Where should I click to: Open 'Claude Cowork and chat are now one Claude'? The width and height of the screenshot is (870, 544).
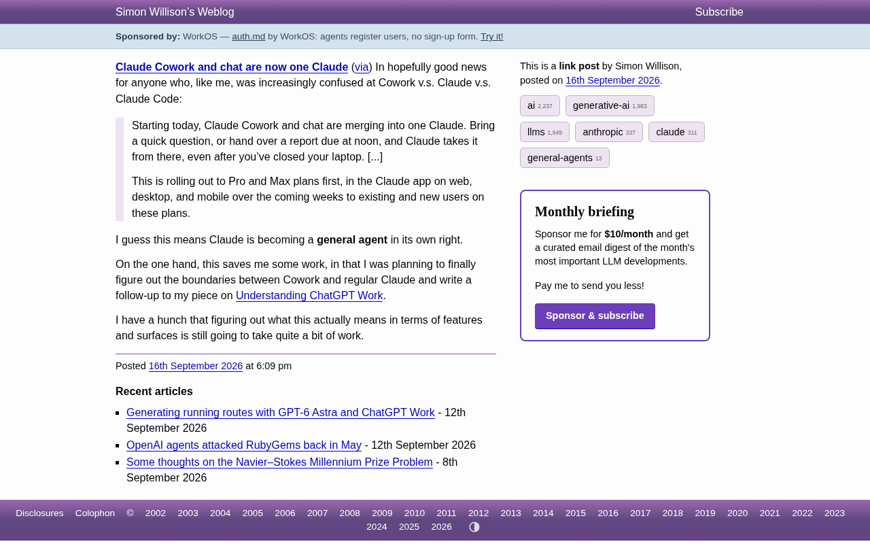tap(232, 67)
